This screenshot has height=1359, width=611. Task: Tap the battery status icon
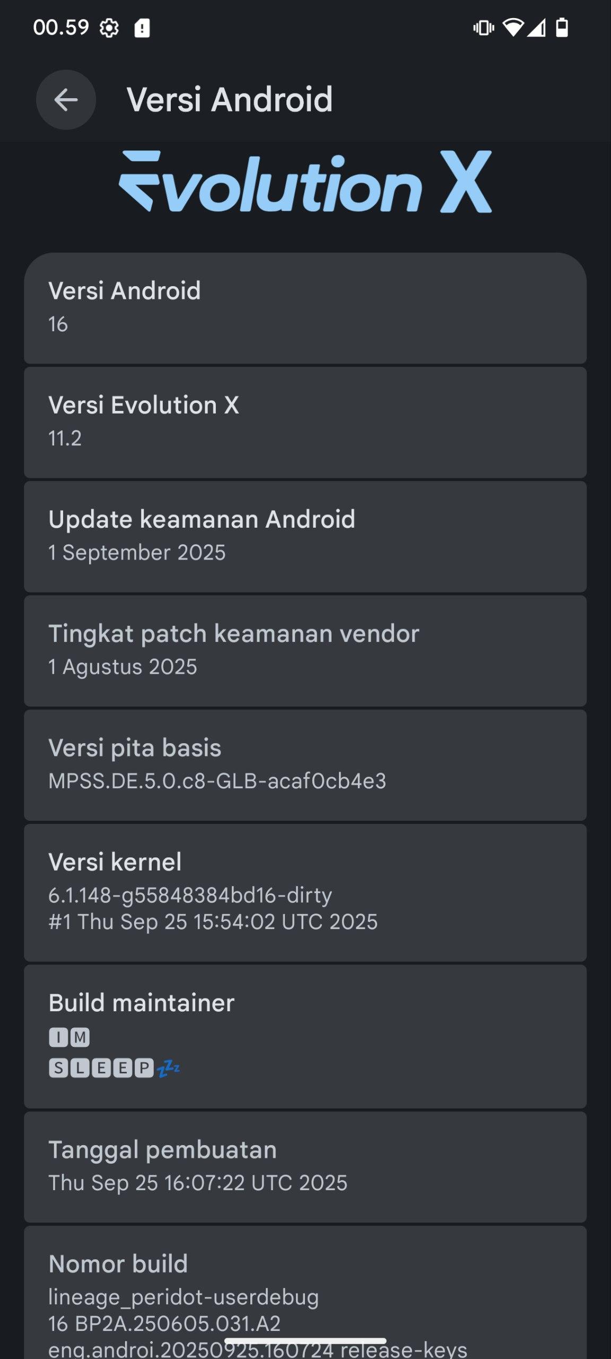[x=562, y=28]
